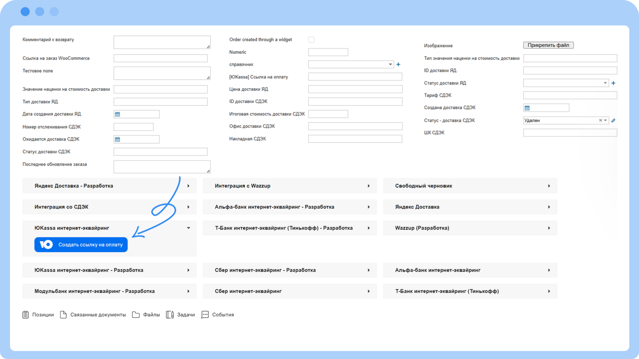Expand Сбер интернет-эквайринг - Разработка section
This screenshot has width=639, height=359.
(x=290, y=270)
